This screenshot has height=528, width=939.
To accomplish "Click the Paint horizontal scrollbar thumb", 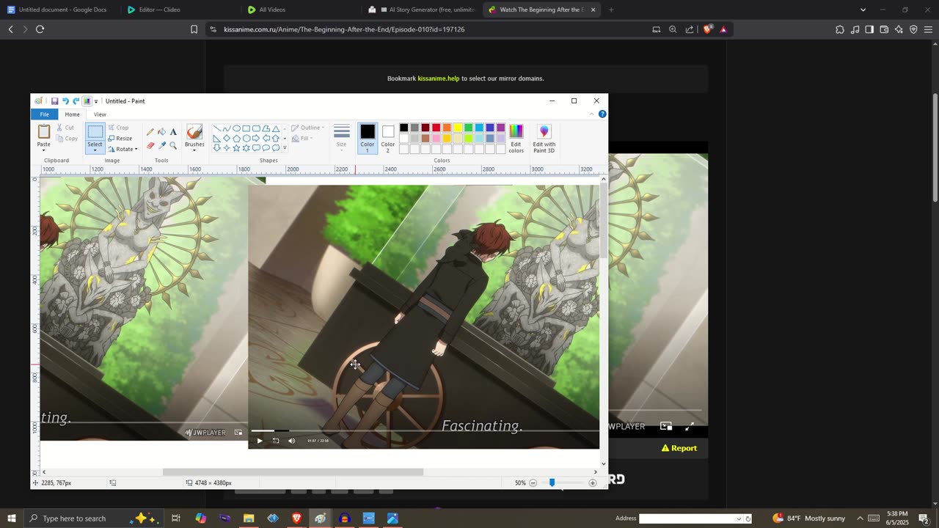I will point(293,472).
